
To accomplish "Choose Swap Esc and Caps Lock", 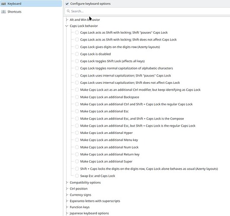I will (77, 176).
